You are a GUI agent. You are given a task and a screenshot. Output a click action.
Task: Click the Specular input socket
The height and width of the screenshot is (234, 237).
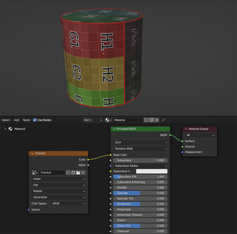111,193
